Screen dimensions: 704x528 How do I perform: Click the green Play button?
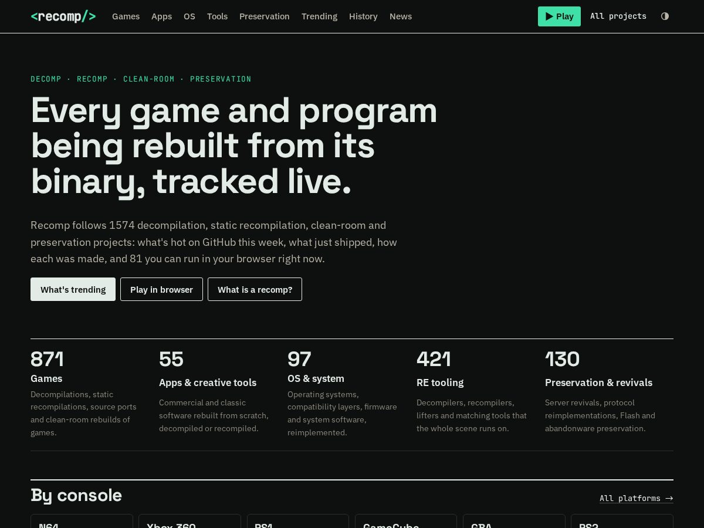(x=559, y=16)
